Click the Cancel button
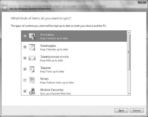 tap(136, 110)
